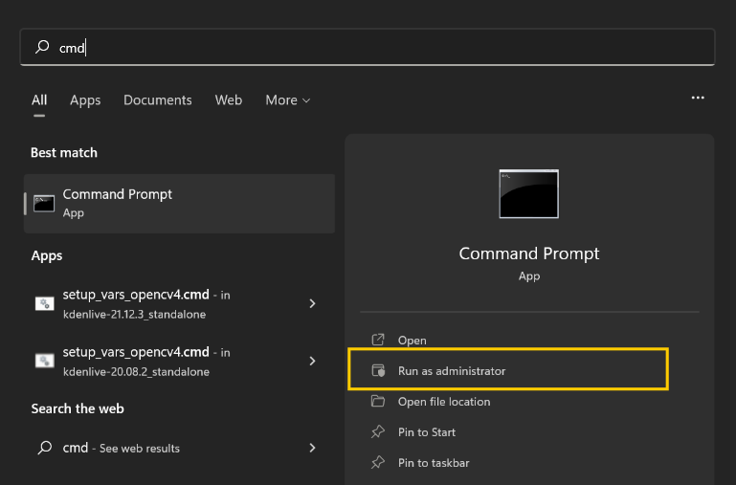The height and width of the screenshot is (485, 736).
Task: Click file icon for kdenlive-21.12.3_standalone result
Action: (45, 304)
